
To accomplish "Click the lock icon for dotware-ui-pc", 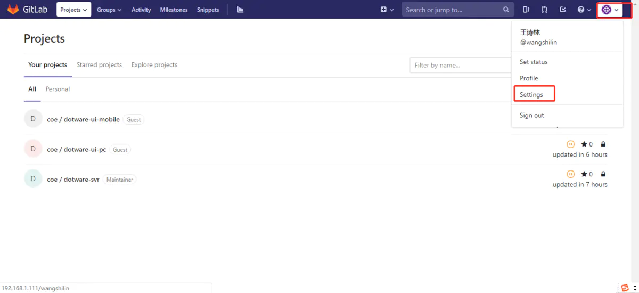I will pyautogui.click(x=603, y=144).
